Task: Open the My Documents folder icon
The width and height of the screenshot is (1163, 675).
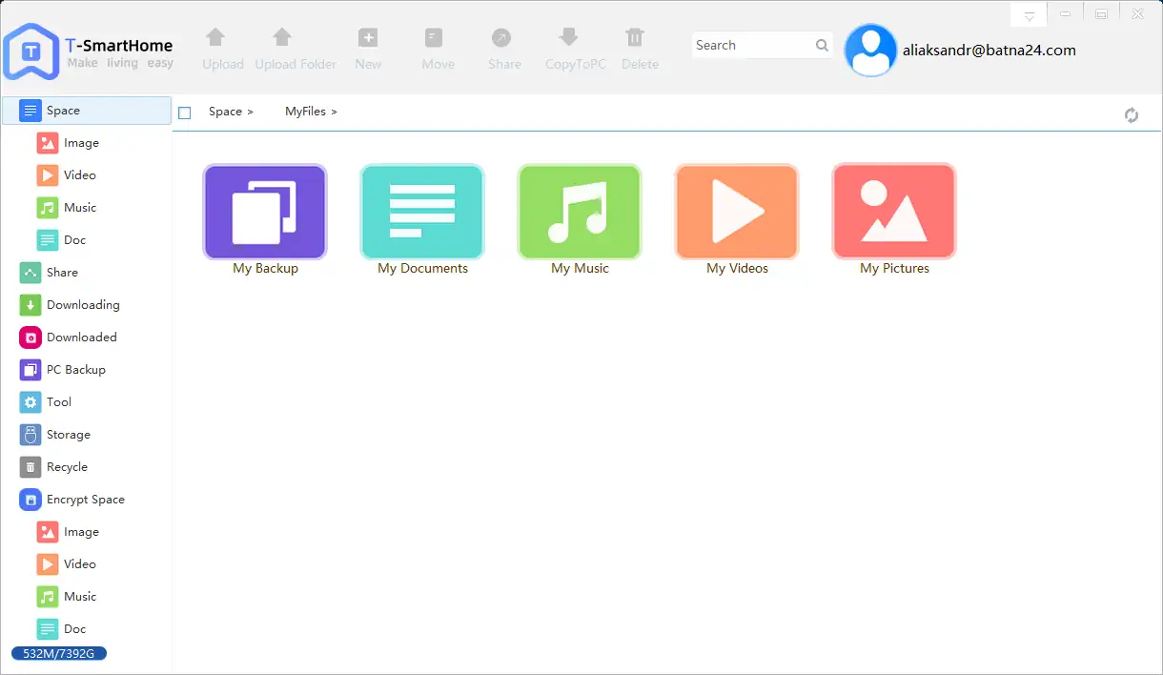Action: (422, 212)
